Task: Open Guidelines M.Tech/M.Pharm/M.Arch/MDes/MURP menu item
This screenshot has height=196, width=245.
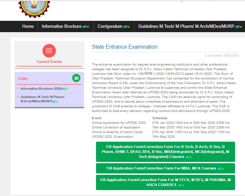Action: (x=186, y=26)
